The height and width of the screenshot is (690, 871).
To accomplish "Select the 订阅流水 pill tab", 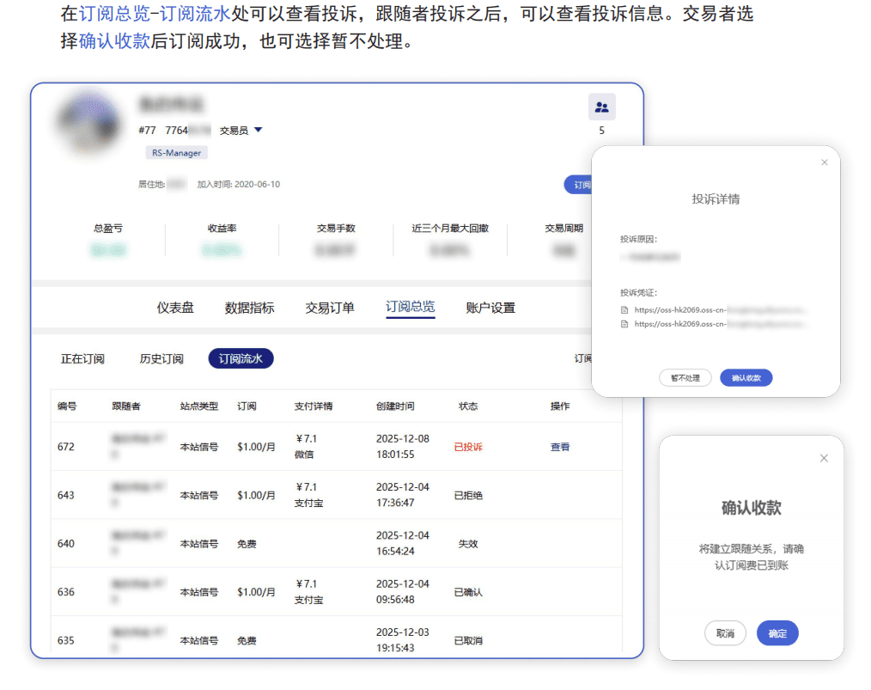I will (241, 359).
